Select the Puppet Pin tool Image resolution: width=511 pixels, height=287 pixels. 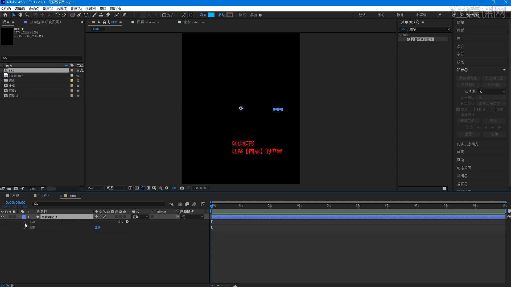125,15
